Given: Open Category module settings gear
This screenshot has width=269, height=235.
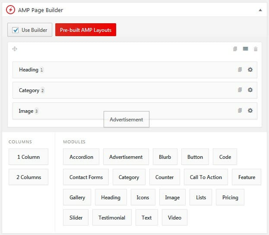Looking at the screenshot, I should [250, 90].
